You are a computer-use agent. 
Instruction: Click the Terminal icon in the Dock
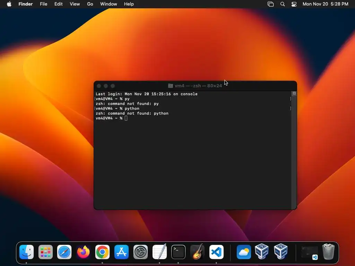point(178,252)
